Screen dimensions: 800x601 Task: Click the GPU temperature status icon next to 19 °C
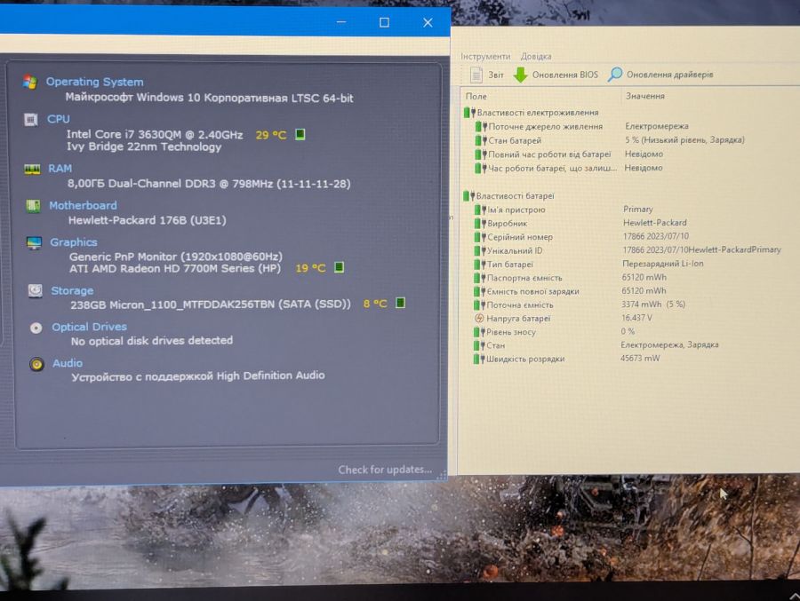[x=339, y=267]
